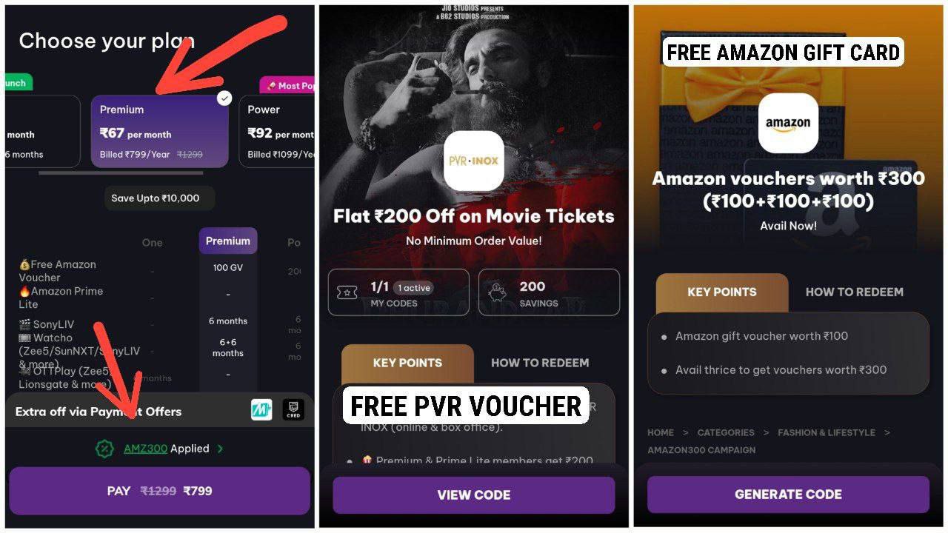Image resolution: width=948 pixels, height=533 pixels.
Task: Click the MobiKwik payment offer icon
Action: (x=261, y=410)
